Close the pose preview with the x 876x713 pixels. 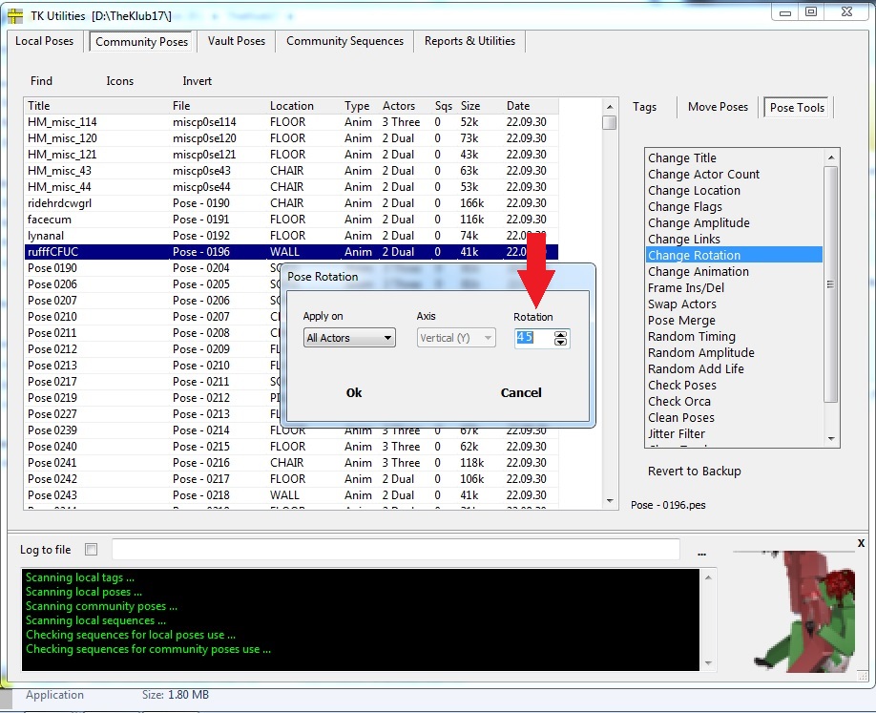click(861, 542)
